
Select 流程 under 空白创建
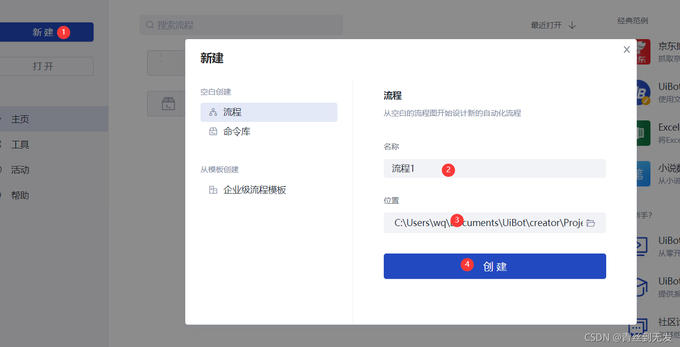click(x=269, y=112)
